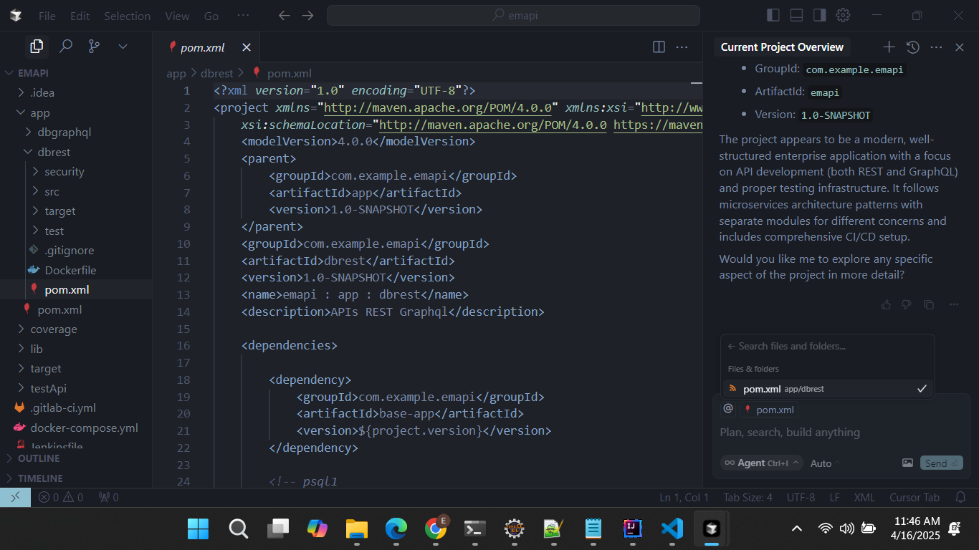
Task: Go back arrow in file search popup
Action: click(731, 346)
